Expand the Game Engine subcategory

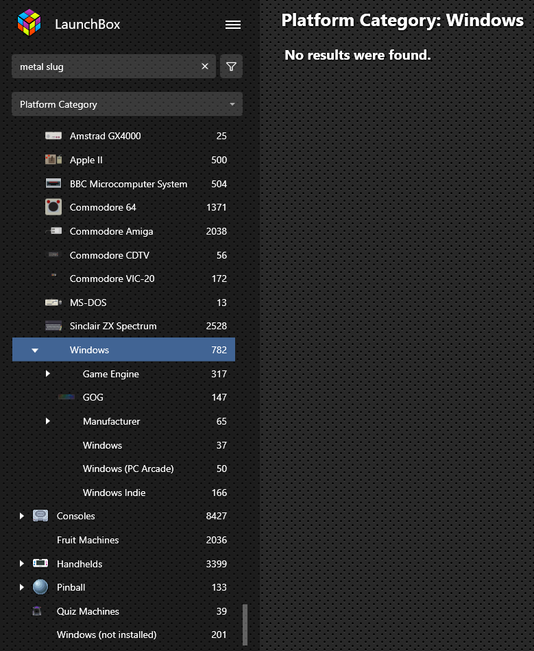click(x=48, y=374)
